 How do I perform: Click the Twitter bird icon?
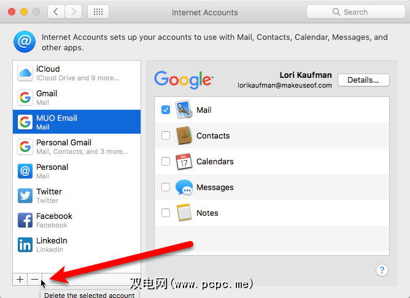(x=25, y=196)
